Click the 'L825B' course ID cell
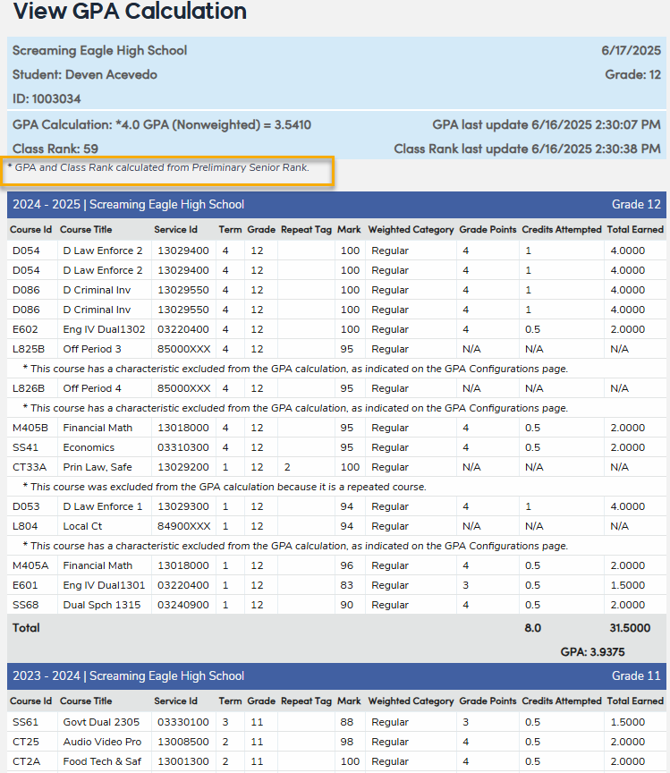 coord(29,349)
